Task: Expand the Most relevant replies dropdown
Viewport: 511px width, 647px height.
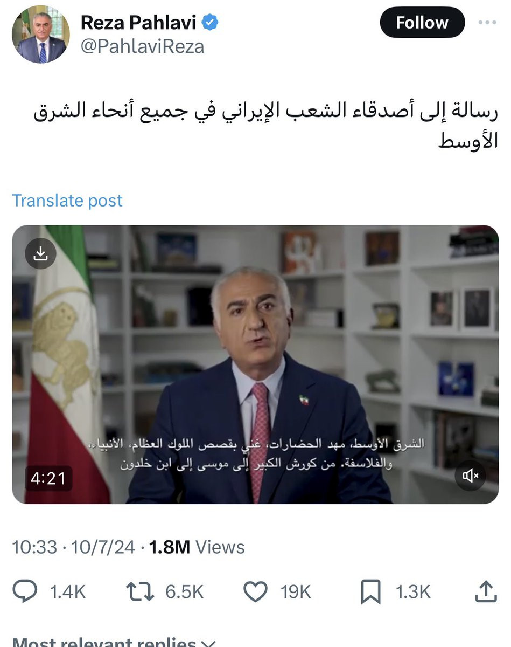Action: tap(114, 642)
